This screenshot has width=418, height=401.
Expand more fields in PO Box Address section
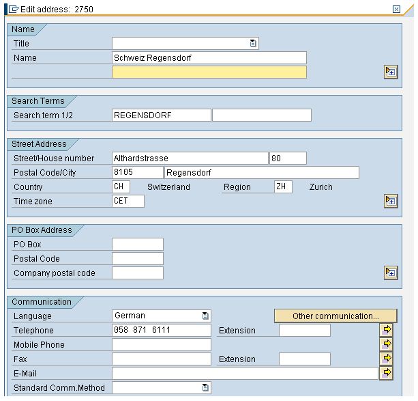coord(391,273)
